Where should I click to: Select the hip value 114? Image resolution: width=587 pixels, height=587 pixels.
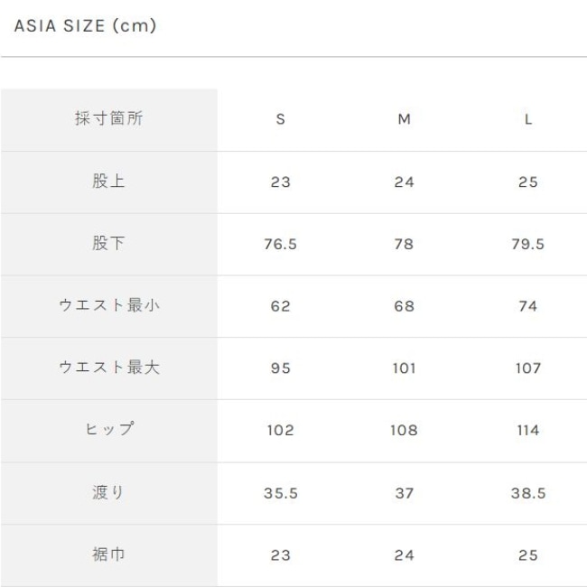tap(528, 431)
